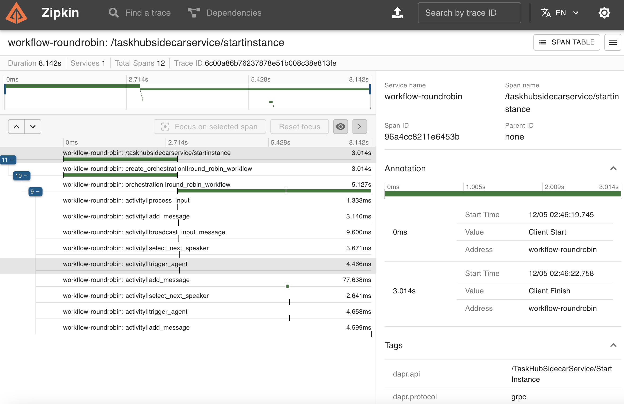Click the minimap left range handle
The width and height of the screenshot is (624, 404).
(5, 89)
